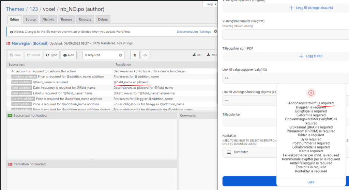Screen dimensions: 349x190
Task: Open the Restore tab
Action: [66, 19]
